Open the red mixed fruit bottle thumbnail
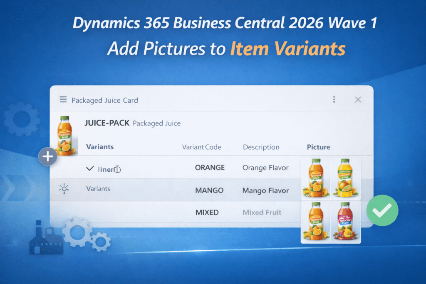 346,222
